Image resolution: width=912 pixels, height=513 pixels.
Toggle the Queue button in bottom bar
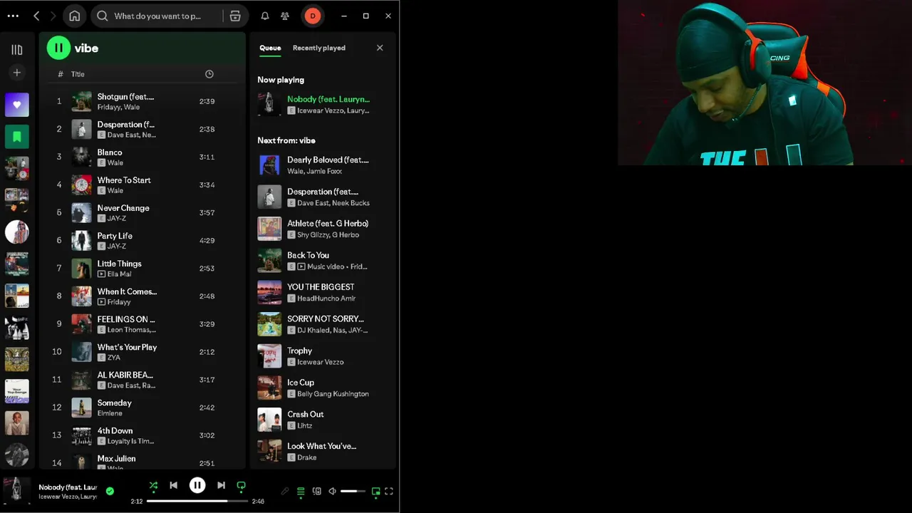pyautogui.click(x=301, y=491)
